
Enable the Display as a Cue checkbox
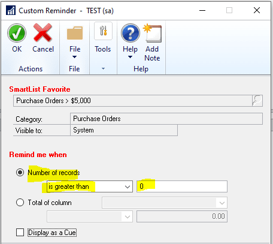pos(20,233)
